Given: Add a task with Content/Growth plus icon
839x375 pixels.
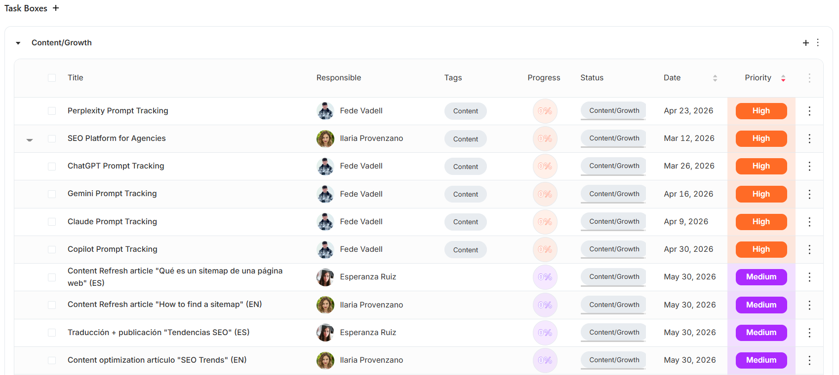Looking at the screenshot, I should [806, 43].
